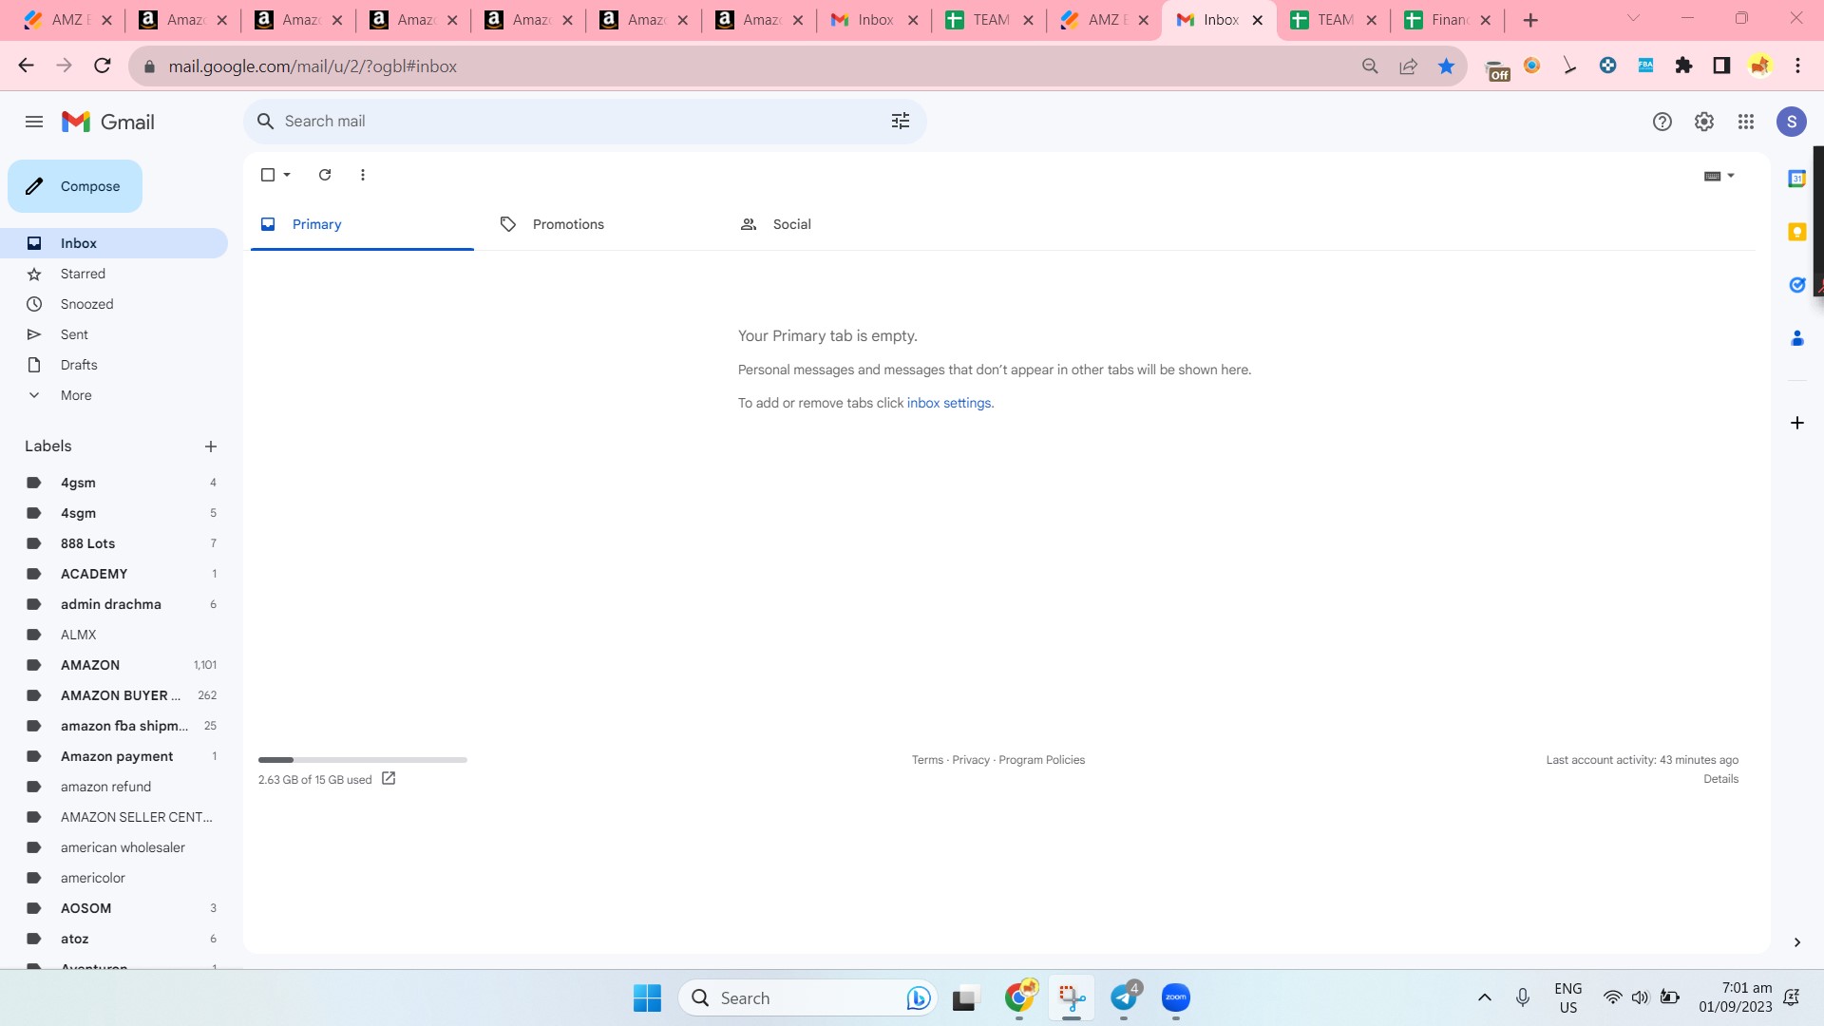Switch to the Financ spreadsheet tab

click(x=1447, y=20)
